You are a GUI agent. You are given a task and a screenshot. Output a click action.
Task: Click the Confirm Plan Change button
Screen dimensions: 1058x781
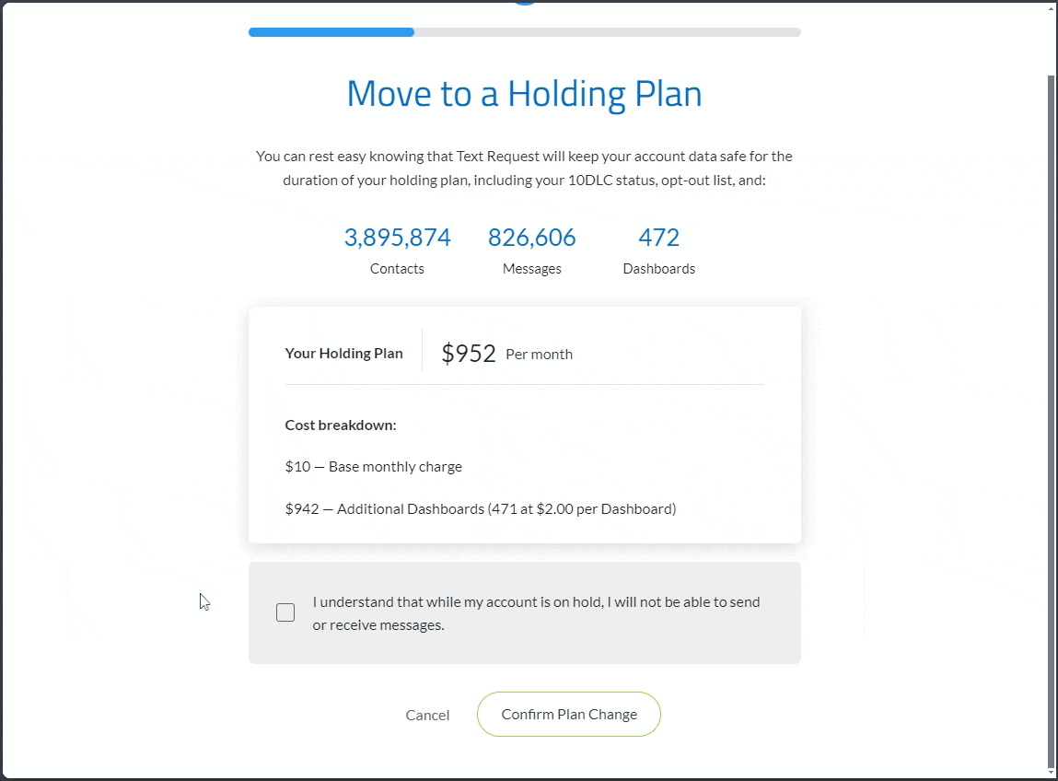(569, 715)
